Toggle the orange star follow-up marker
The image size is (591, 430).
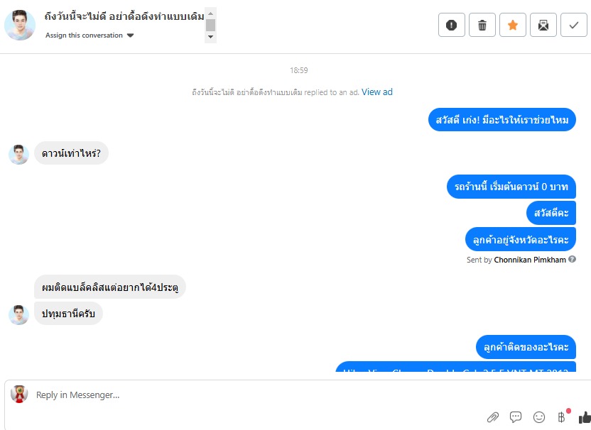coord(513,25)
